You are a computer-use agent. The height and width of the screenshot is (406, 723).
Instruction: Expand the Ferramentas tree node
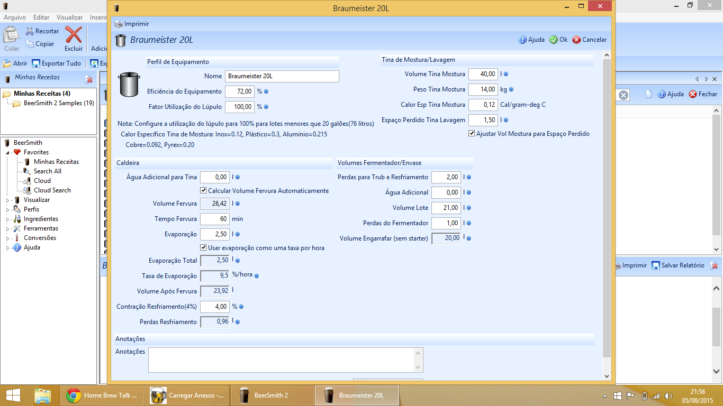pyautogui.click(x=8, y=229)
